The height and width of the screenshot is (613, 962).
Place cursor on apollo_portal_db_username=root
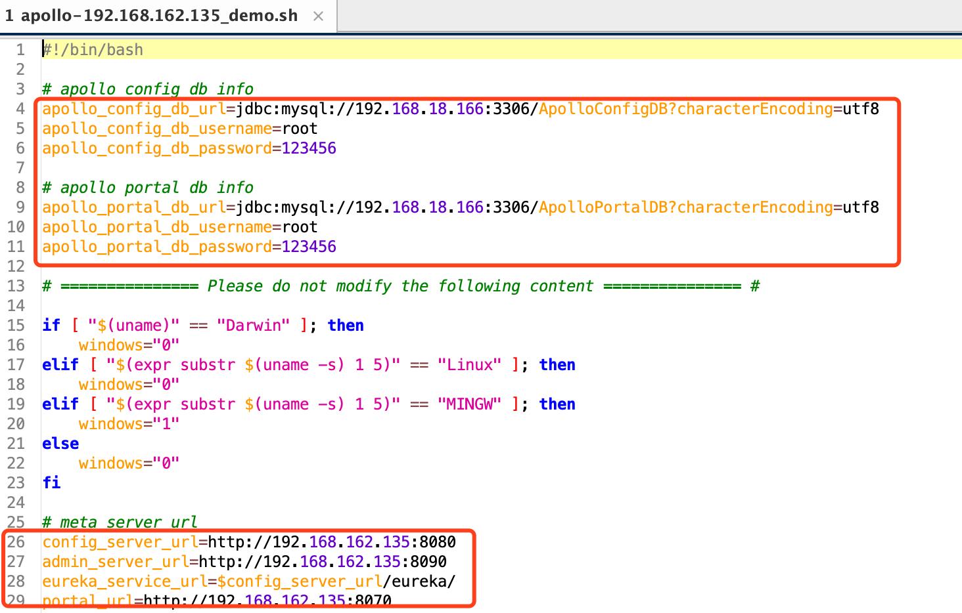180,227
